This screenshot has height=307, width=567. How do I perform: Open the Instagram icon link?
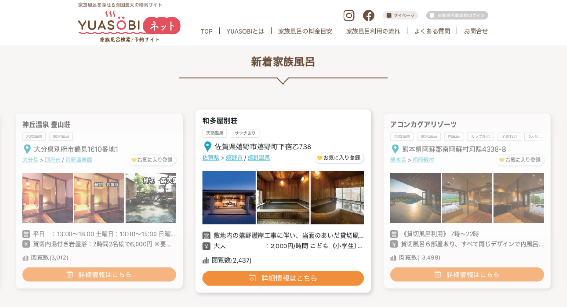pos(349,16)
